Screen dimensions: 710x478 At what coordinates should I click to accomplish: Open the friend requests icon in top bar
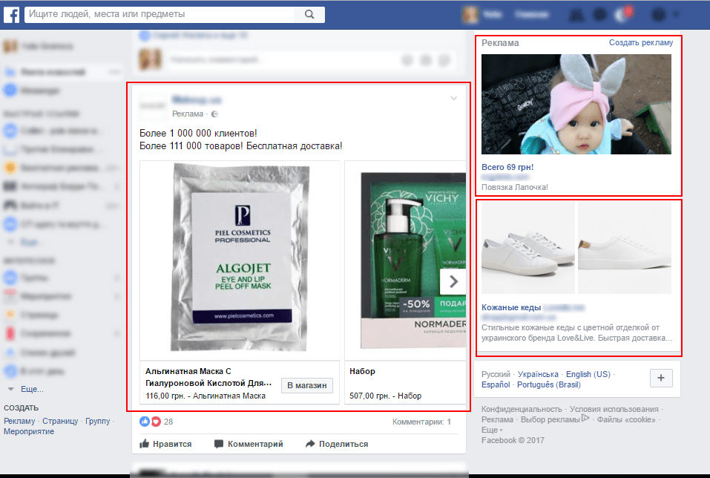tap(576, 15)
